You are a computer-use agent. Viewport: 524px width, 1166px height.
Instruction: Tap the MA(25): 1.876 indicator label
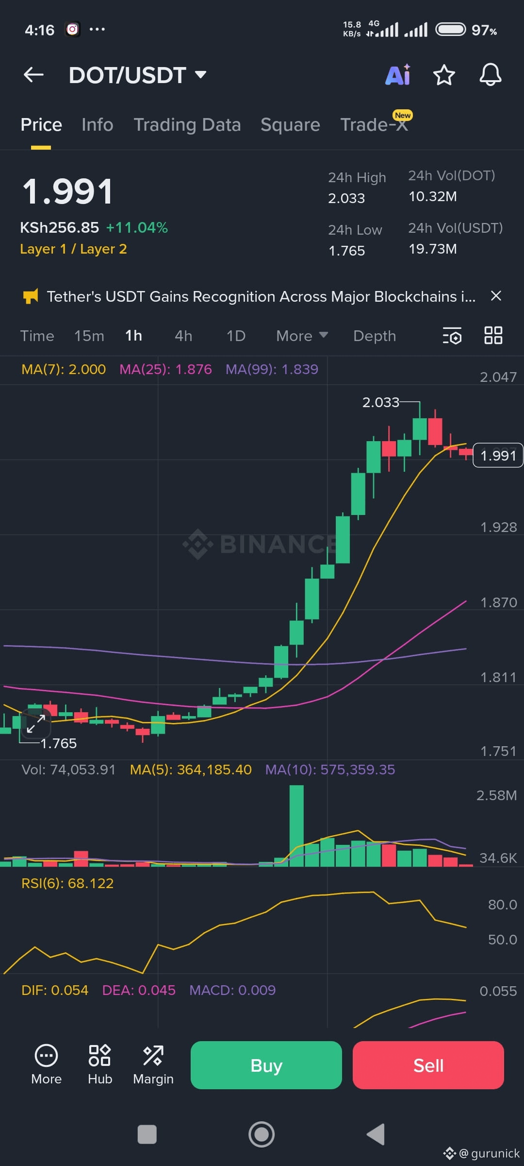coord(165,369)
